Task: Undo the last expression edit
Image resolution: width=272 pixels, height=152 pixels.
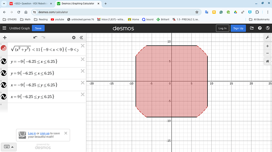Action: 35,38
